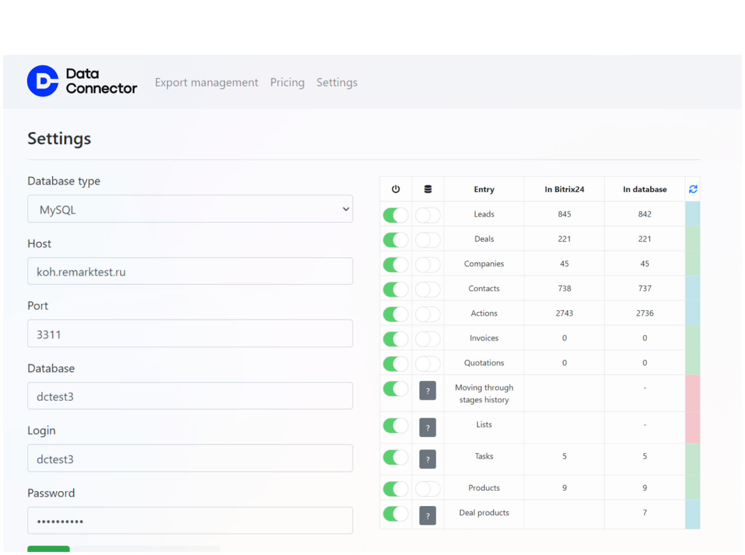Toggle Invoices export switch

coord(396,339)
